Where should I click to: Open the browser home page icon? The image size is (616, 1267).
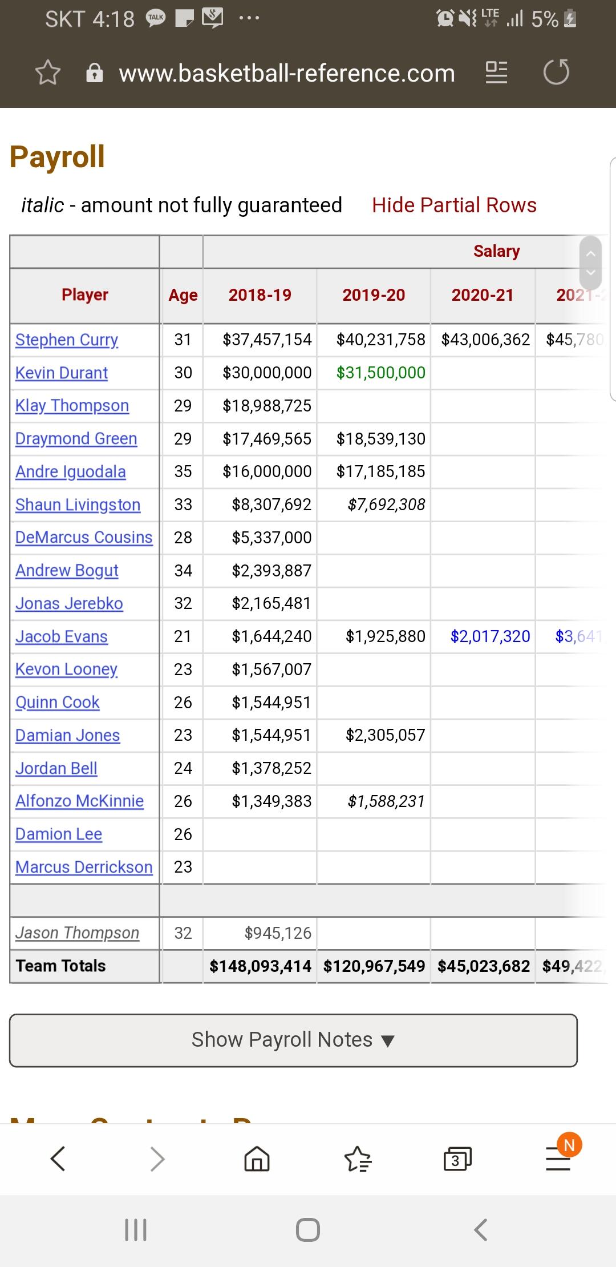tap(257, 1159)
